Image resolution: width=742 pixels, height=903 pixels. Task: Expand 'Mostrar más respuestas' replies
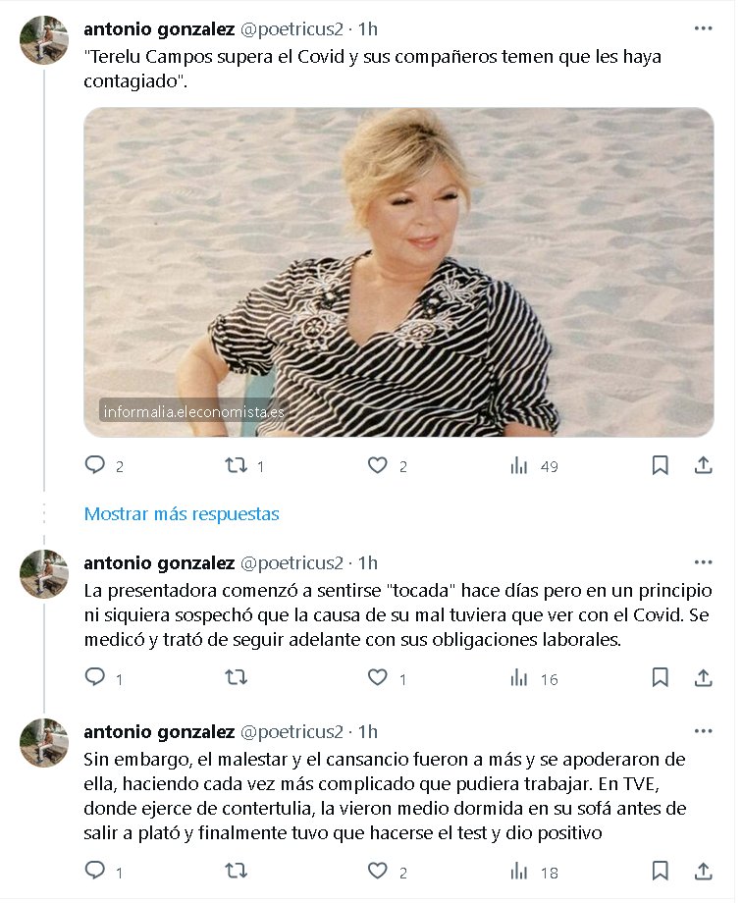pos(182,514)
